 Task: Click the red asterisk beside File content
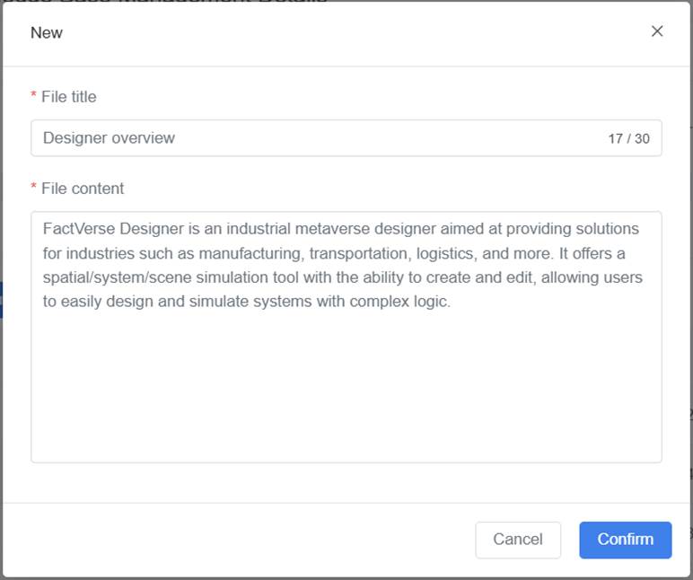[34, 189]
